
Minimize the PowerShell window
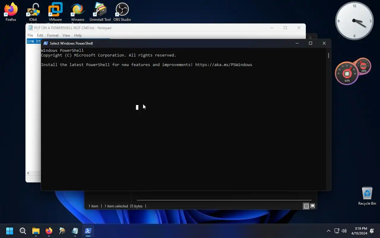click(297, 43)
